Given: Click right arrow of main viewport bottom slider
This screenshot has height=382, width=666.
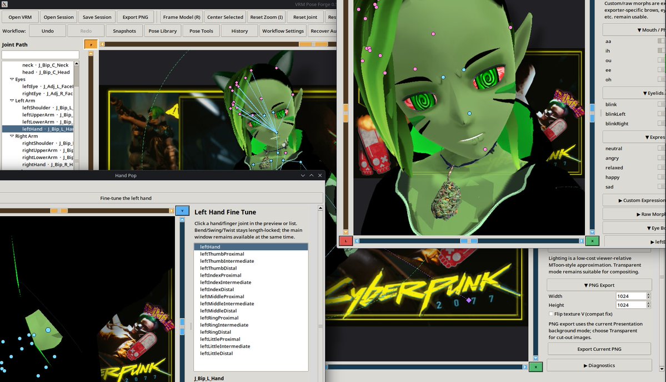Looking at the screenshot, I should point(525,366).
